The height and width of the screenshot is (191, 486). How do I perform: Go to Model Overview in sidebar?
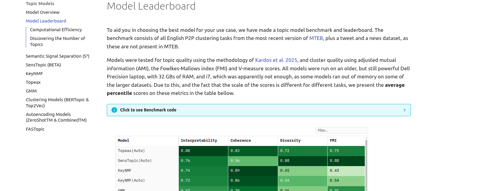(43, 12)
